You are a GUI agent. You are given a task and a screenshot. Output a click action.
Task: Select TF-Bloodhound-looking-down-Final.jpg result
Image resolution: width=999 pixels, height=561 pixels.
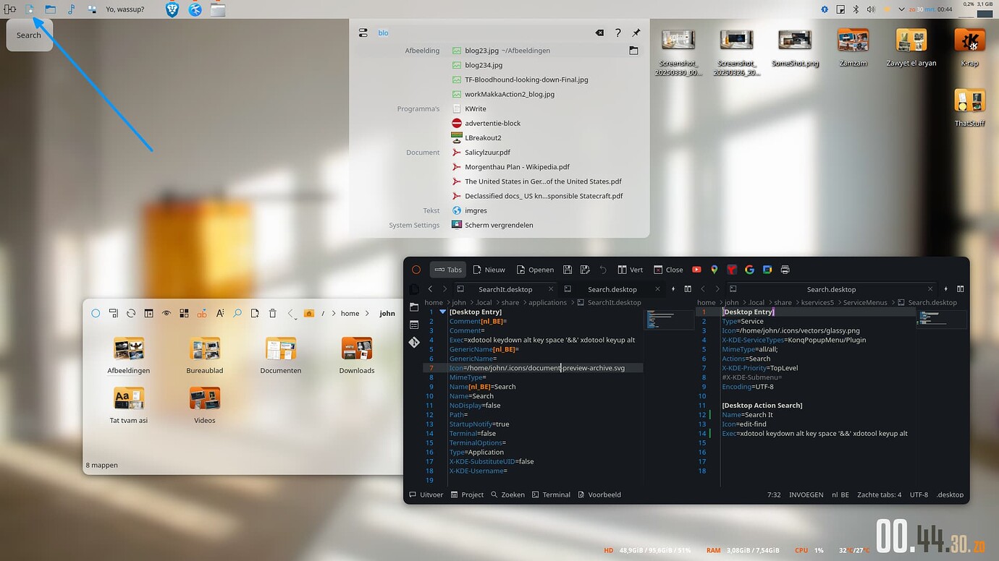pyautogui.click(x=499, y=80)
